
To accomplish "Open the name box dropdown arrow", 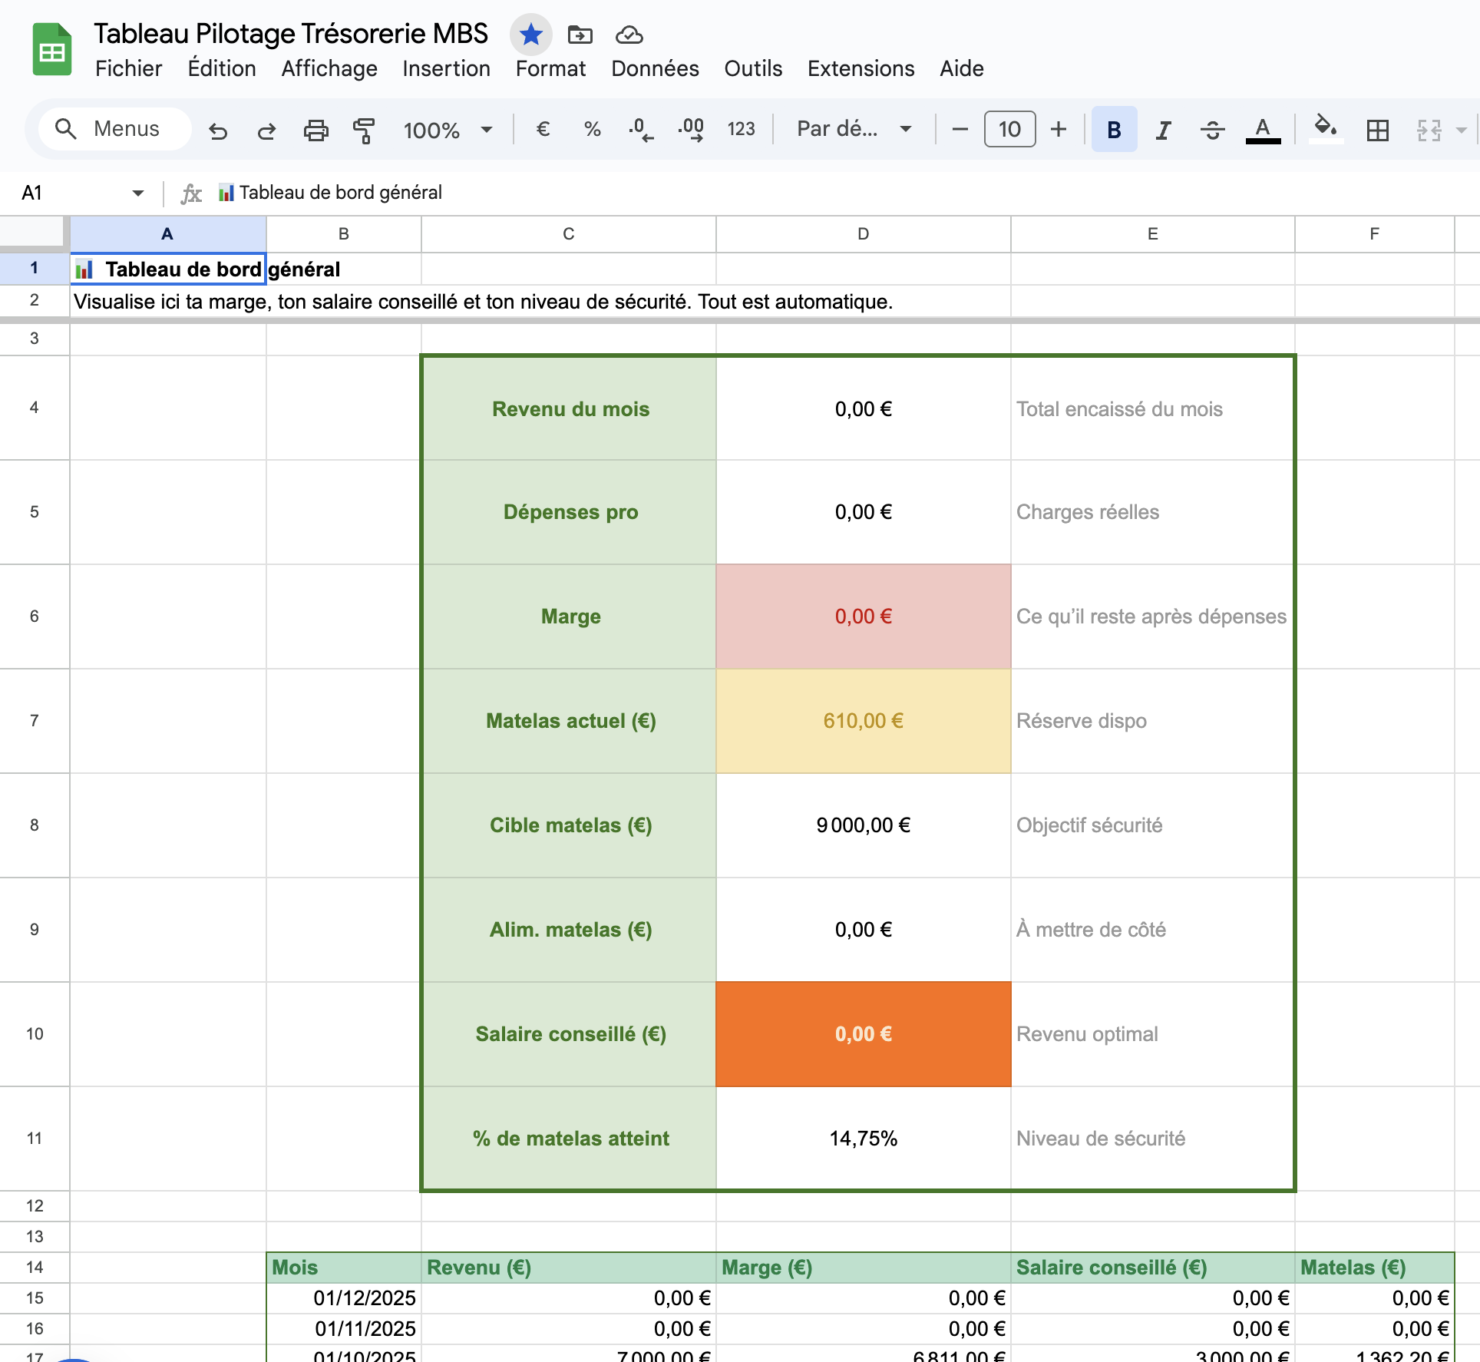I will [138, 193].
